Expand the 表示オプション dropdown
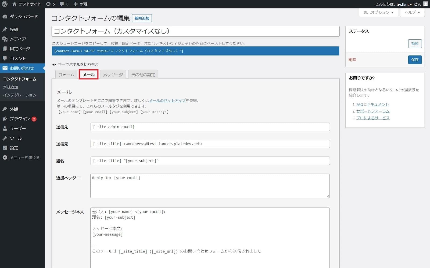The height and width of the screenshot is (268, 430). click(x=378, y=12)
